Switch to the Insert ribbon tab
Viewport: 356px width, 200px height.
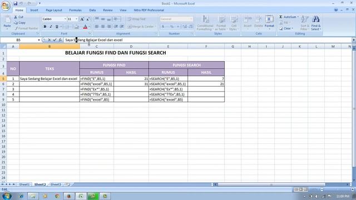34,10
